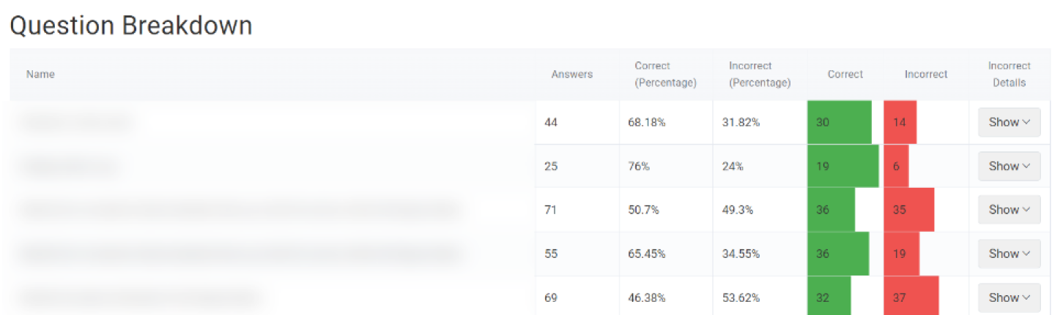Click green correct bar showing 32
Image resolution: width=1052 pixels, height=315 pixels.
[829, 297]
